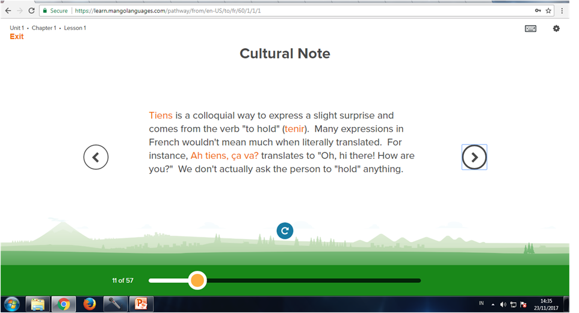Open the Chrome three-dot menu
Image resolution: width=579 pixels, height=313 pixels.
562,11
